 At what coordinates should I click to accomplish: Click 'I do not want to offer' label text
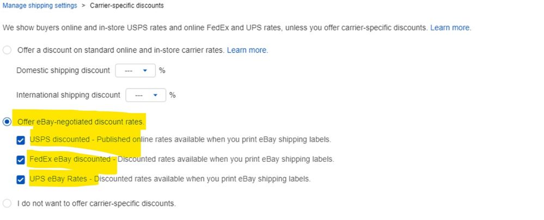pos(96,204)
